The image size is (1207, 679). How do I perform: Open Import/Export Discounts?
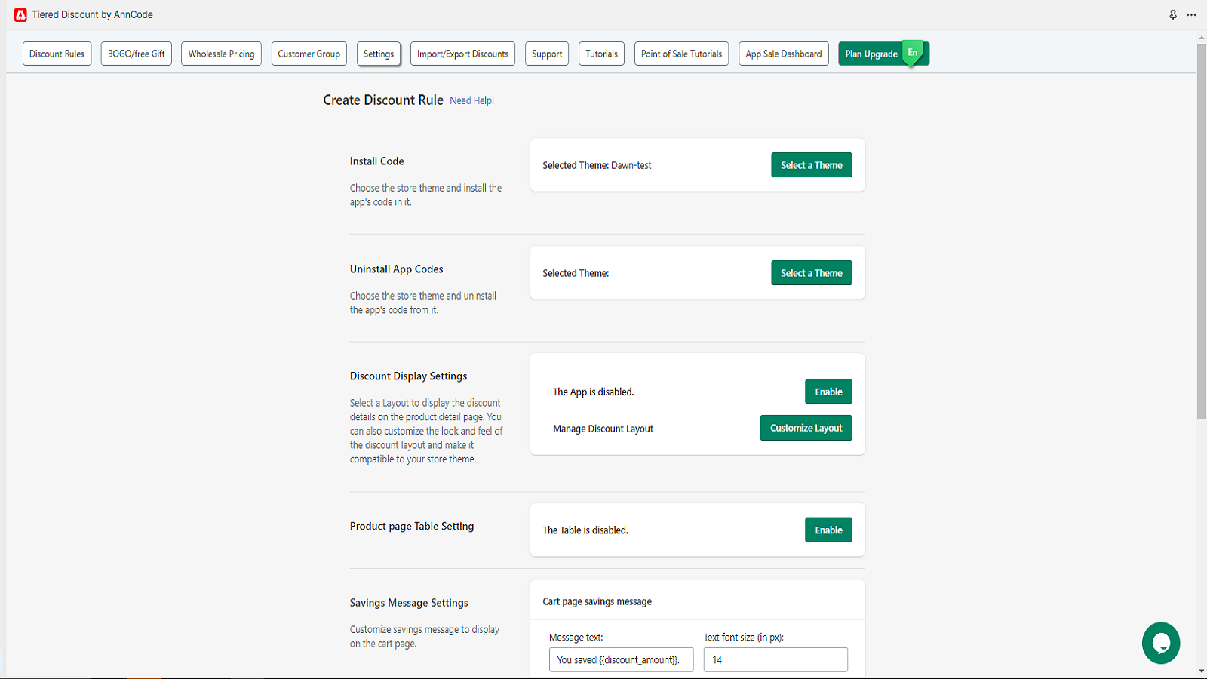(462, 53)
